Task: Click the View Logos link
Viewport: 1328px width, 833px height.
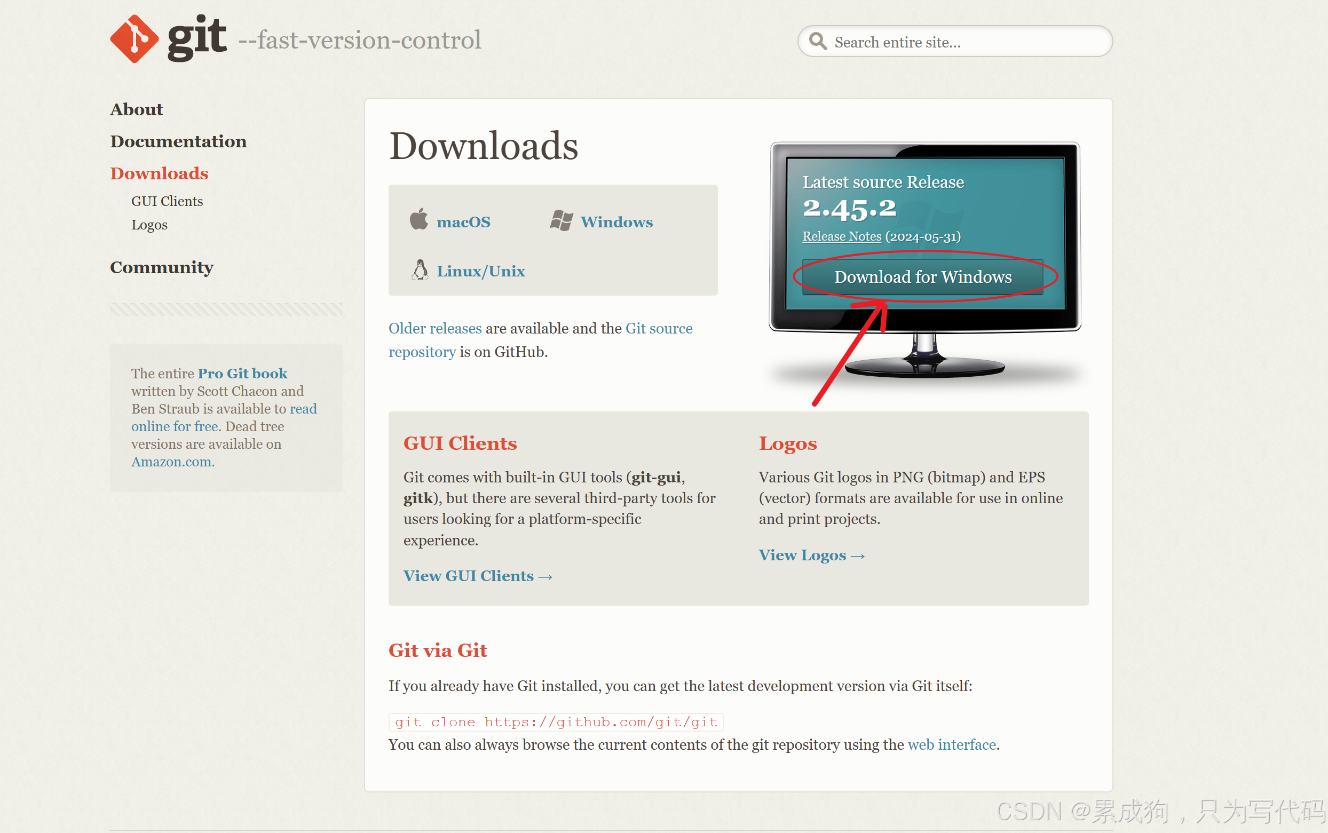Action: point(812,555)
